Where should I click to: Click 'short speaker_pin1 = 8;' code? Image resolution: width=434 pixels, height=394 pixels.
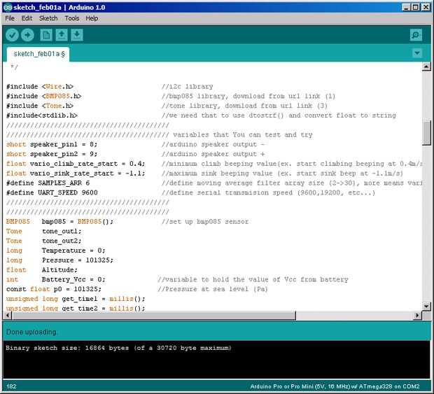pyautogui.click(x=52, y=144)
